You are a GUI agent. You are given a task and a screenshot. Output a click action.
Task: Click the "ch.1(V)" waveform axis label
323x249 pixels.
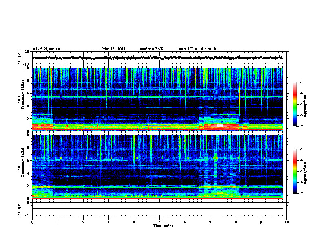pos(20,58)
